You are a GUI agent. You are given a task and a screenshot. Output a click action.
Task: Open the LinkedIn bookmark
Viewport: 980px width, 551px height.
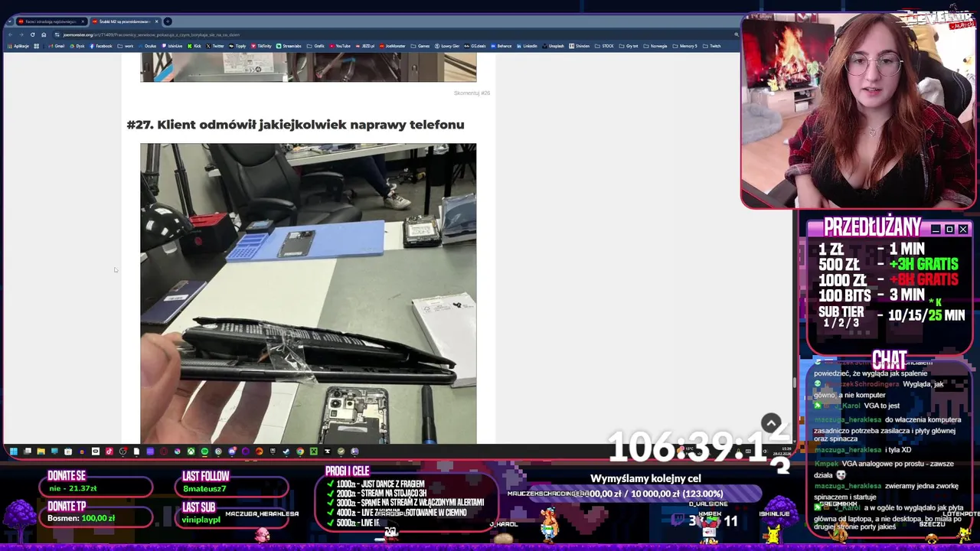point(528,46)
